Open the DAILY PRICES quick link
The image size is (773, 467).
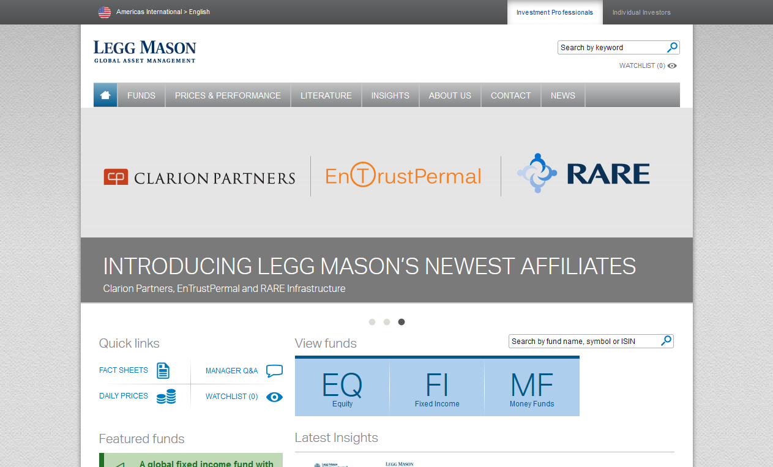tap(124, 396)
